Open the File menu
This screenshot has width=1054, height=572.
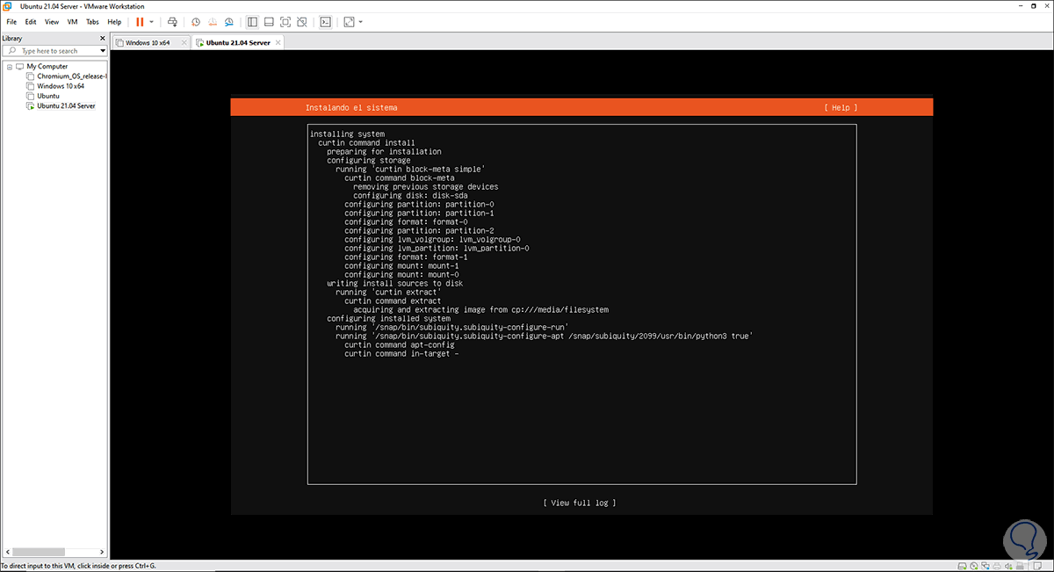click(x=11, y=21)
